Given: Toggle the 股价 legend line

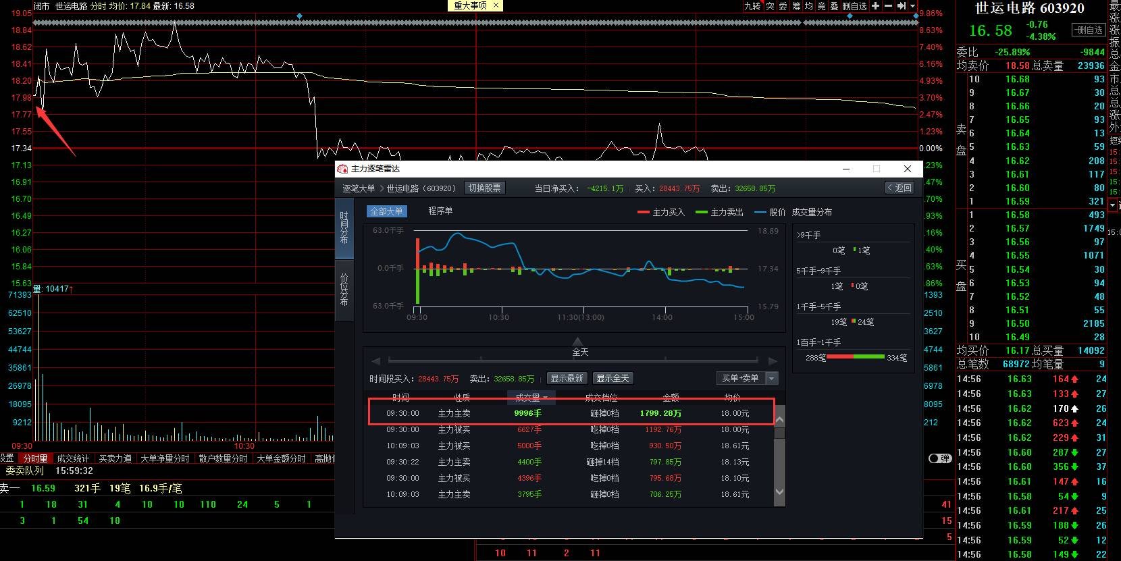Looking at the screenshot, I should (771, 212).
